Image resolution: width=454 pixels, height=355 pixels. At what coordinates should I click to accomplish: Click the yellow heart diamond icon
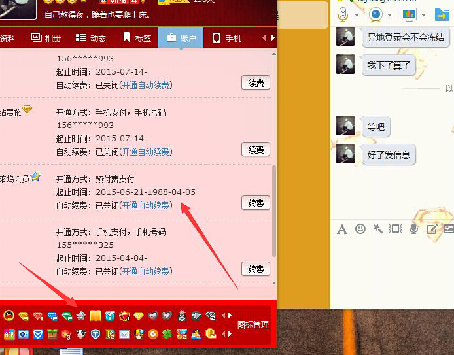pos(139,316)
